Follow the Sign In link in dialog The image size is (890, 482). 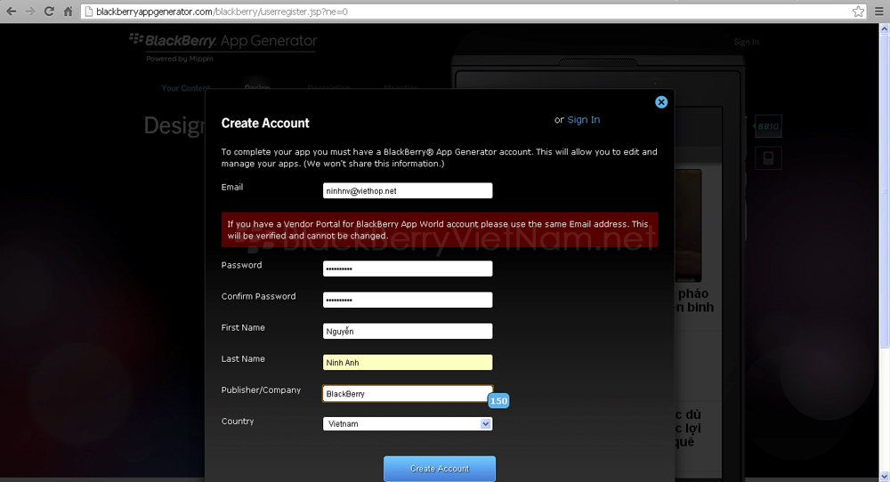[584, 120]
